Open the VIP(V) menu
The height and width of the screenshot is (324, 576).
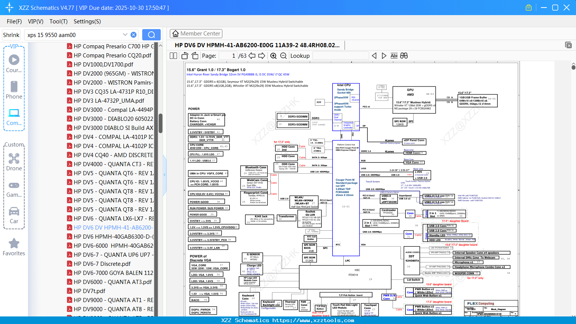pos(36,22)
